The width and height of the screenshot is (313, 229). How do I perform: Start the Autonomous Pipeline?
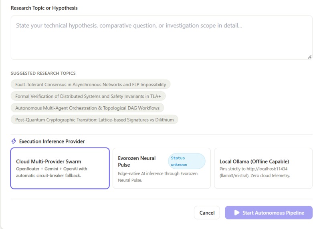269,213
